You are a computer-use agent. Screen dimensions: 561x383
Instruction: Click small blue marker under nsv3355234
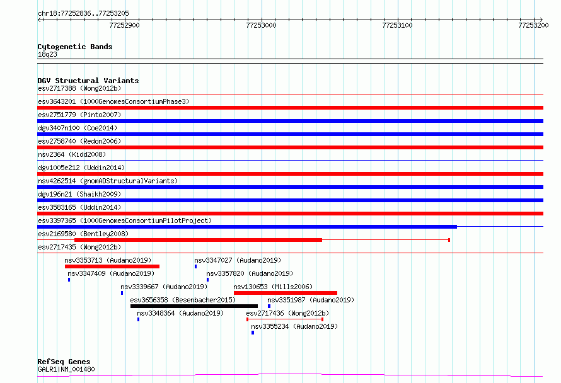tap(253, 333)
